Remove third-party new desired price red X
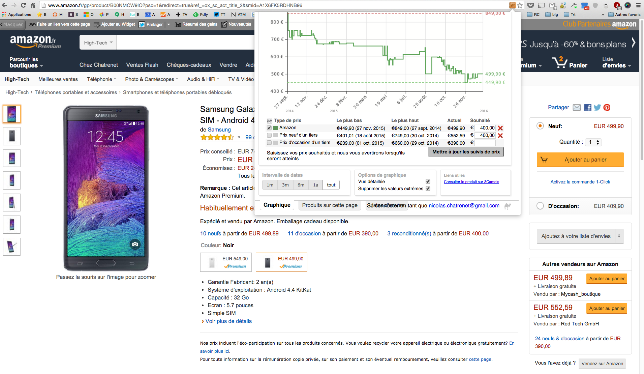The height and width of the screenshot is (374, 644). [500, 136]
